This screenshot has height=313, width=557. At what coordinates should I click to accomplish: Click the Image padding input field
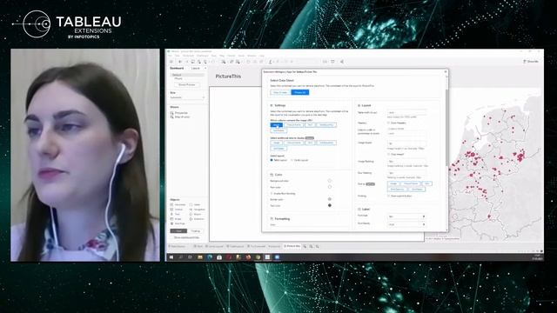coord(406,162)
